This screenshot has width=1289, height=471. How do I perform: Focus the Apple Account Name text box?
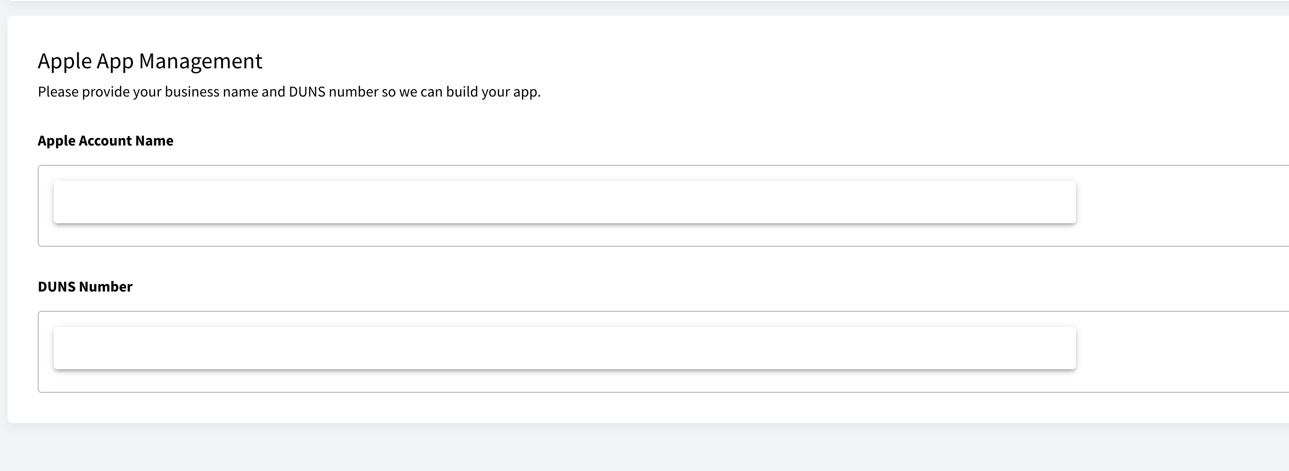[x=564, y=202]
